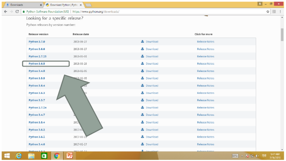This screenshot has width=286, height=161.
Task: Click the Windows Start button
Action: pyautogui.click(x=7, y=156)
